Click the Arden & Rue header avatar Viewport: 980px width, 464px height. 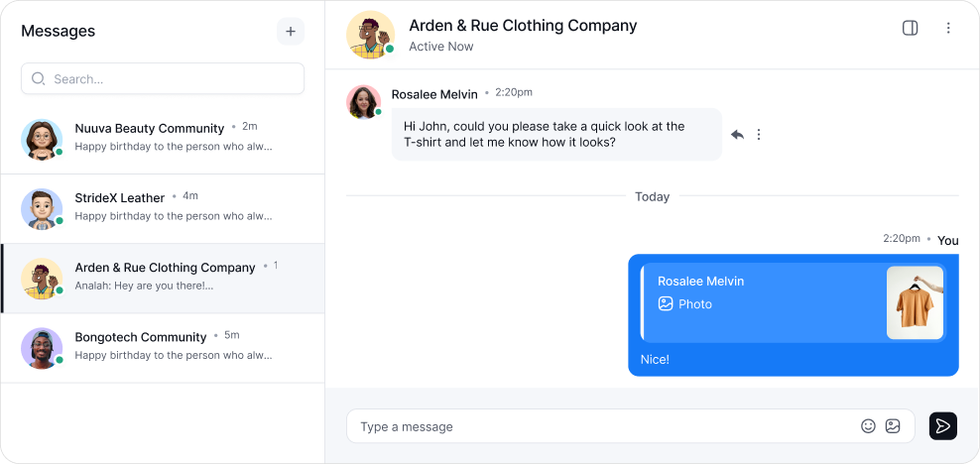[x=371, y=35]
